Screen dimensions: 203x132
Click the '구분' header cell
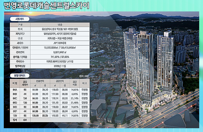click(x=20, y=25)
